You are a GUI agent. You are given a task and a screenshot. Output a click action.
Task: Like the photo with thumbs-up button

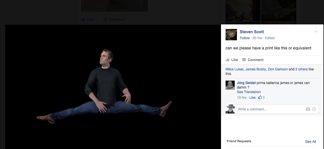(x=232, y=60)
